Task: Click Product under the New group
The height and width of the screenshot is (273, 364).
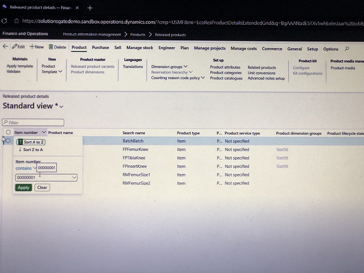Action: pyautogui.click(x=48, y=66)
